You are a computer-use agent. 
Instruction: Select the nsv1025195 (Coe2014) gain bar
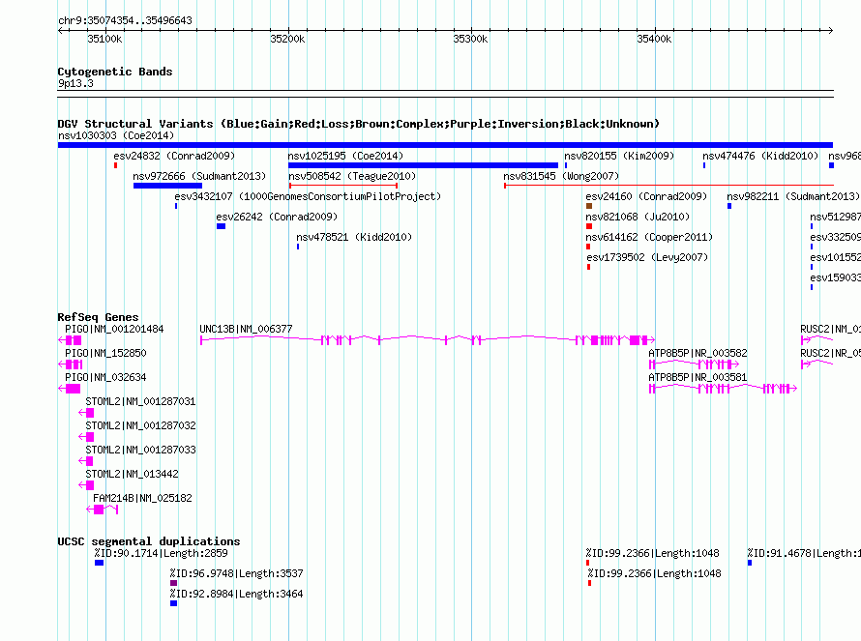point(423,165)
